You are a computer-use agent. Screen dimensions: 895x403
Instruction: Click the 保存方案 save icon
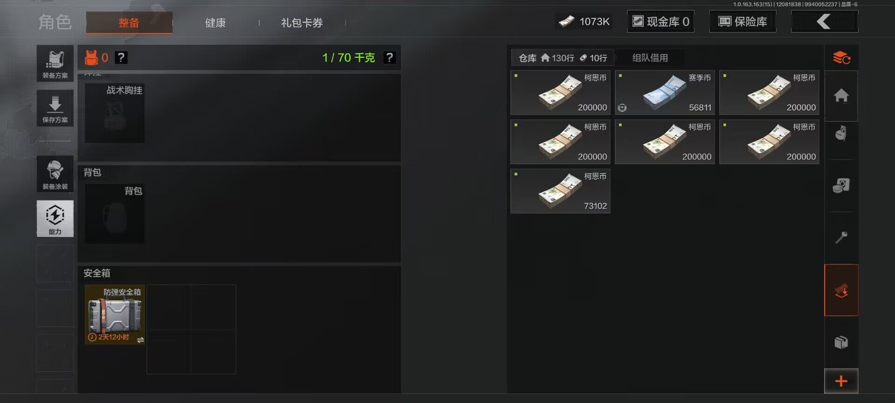(x=55, y=108)
